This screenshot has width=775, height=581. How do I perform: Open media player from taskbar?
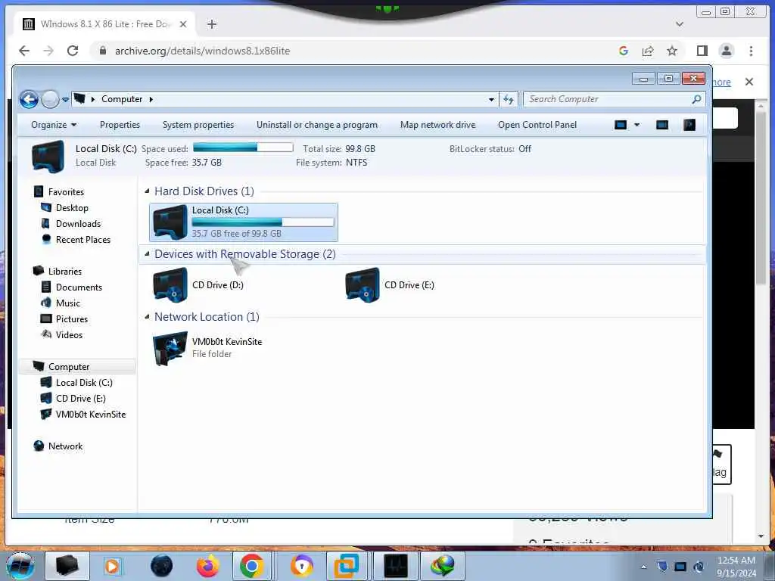[x=112, y=566]
